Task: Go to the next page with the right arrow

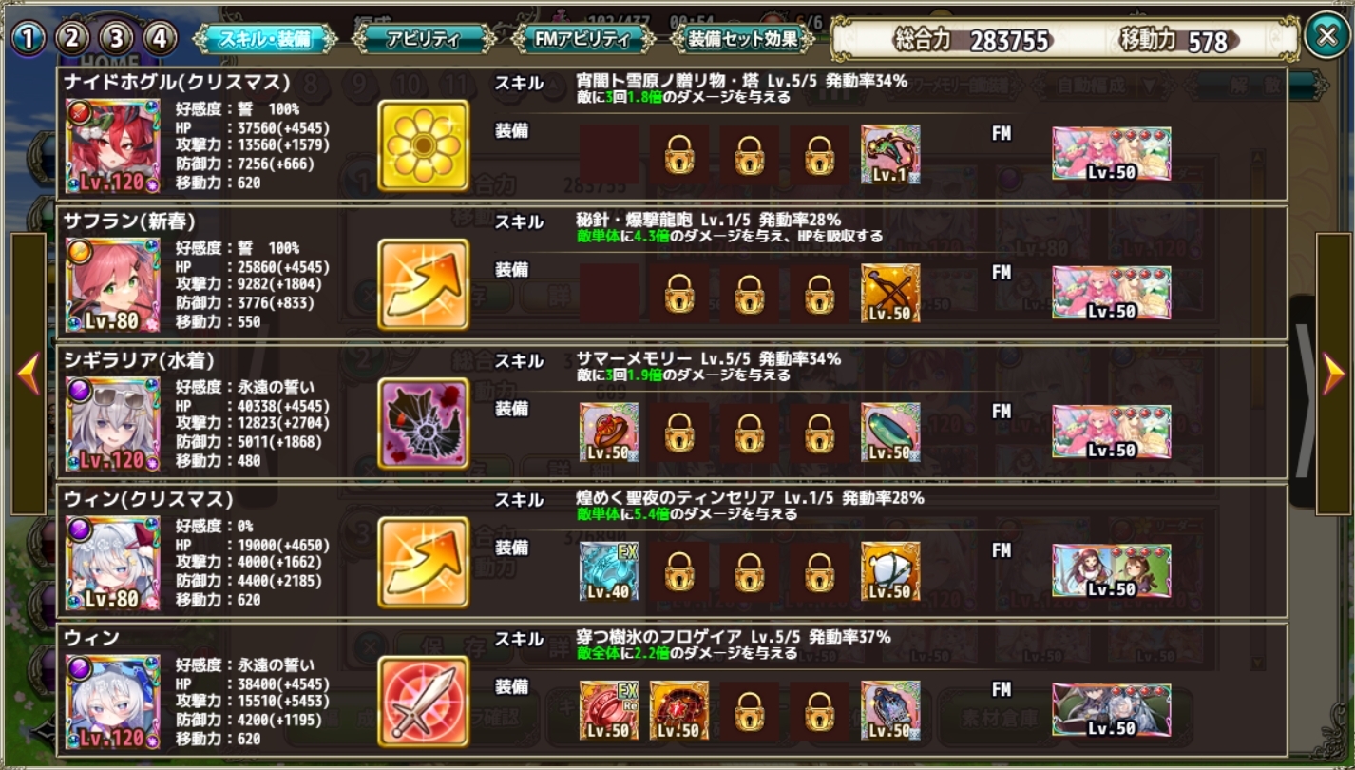Action: [1334, 374]
